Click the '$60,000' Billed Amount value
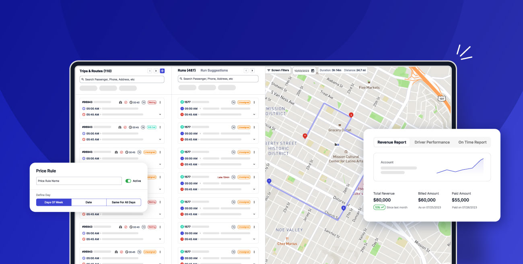Viewport: 523px width, 264px height. pos(427,200)
